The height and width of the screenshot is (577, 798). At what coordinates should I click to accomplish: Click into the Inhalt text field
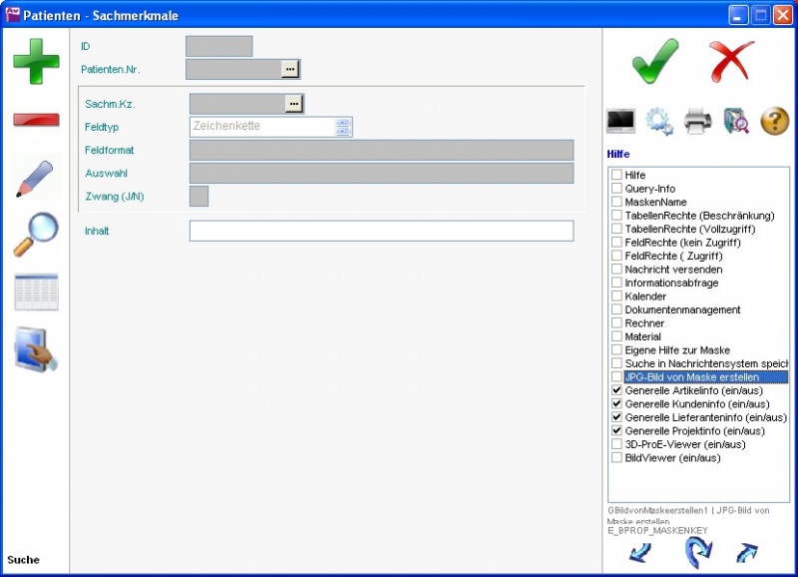tap(381, 231)
